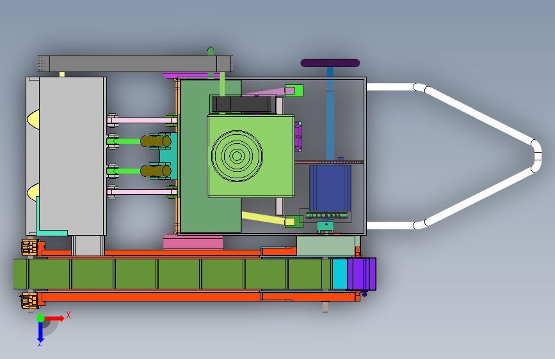
Task: Click the red X axis arrow of triad
Action: (x=54, y=318)
